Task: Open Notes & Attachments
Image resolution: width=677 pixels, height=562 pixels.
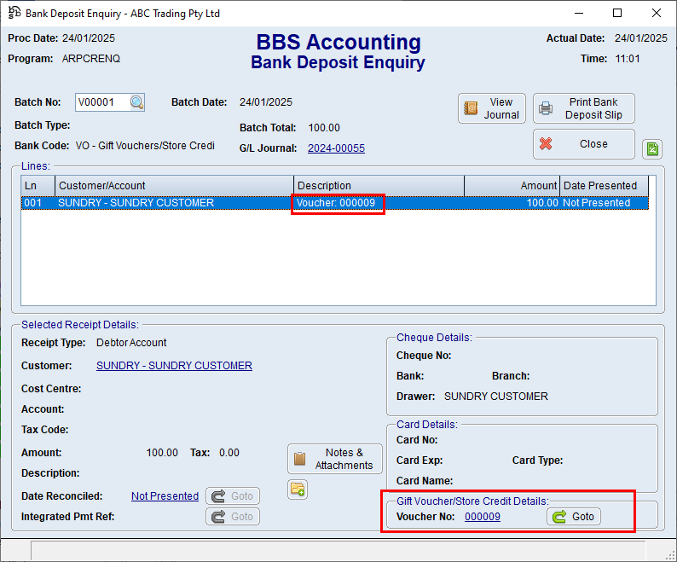Action: point(334,459)
